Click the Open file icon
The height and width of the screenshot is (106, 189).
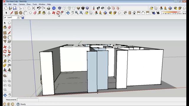pos(10,8)
